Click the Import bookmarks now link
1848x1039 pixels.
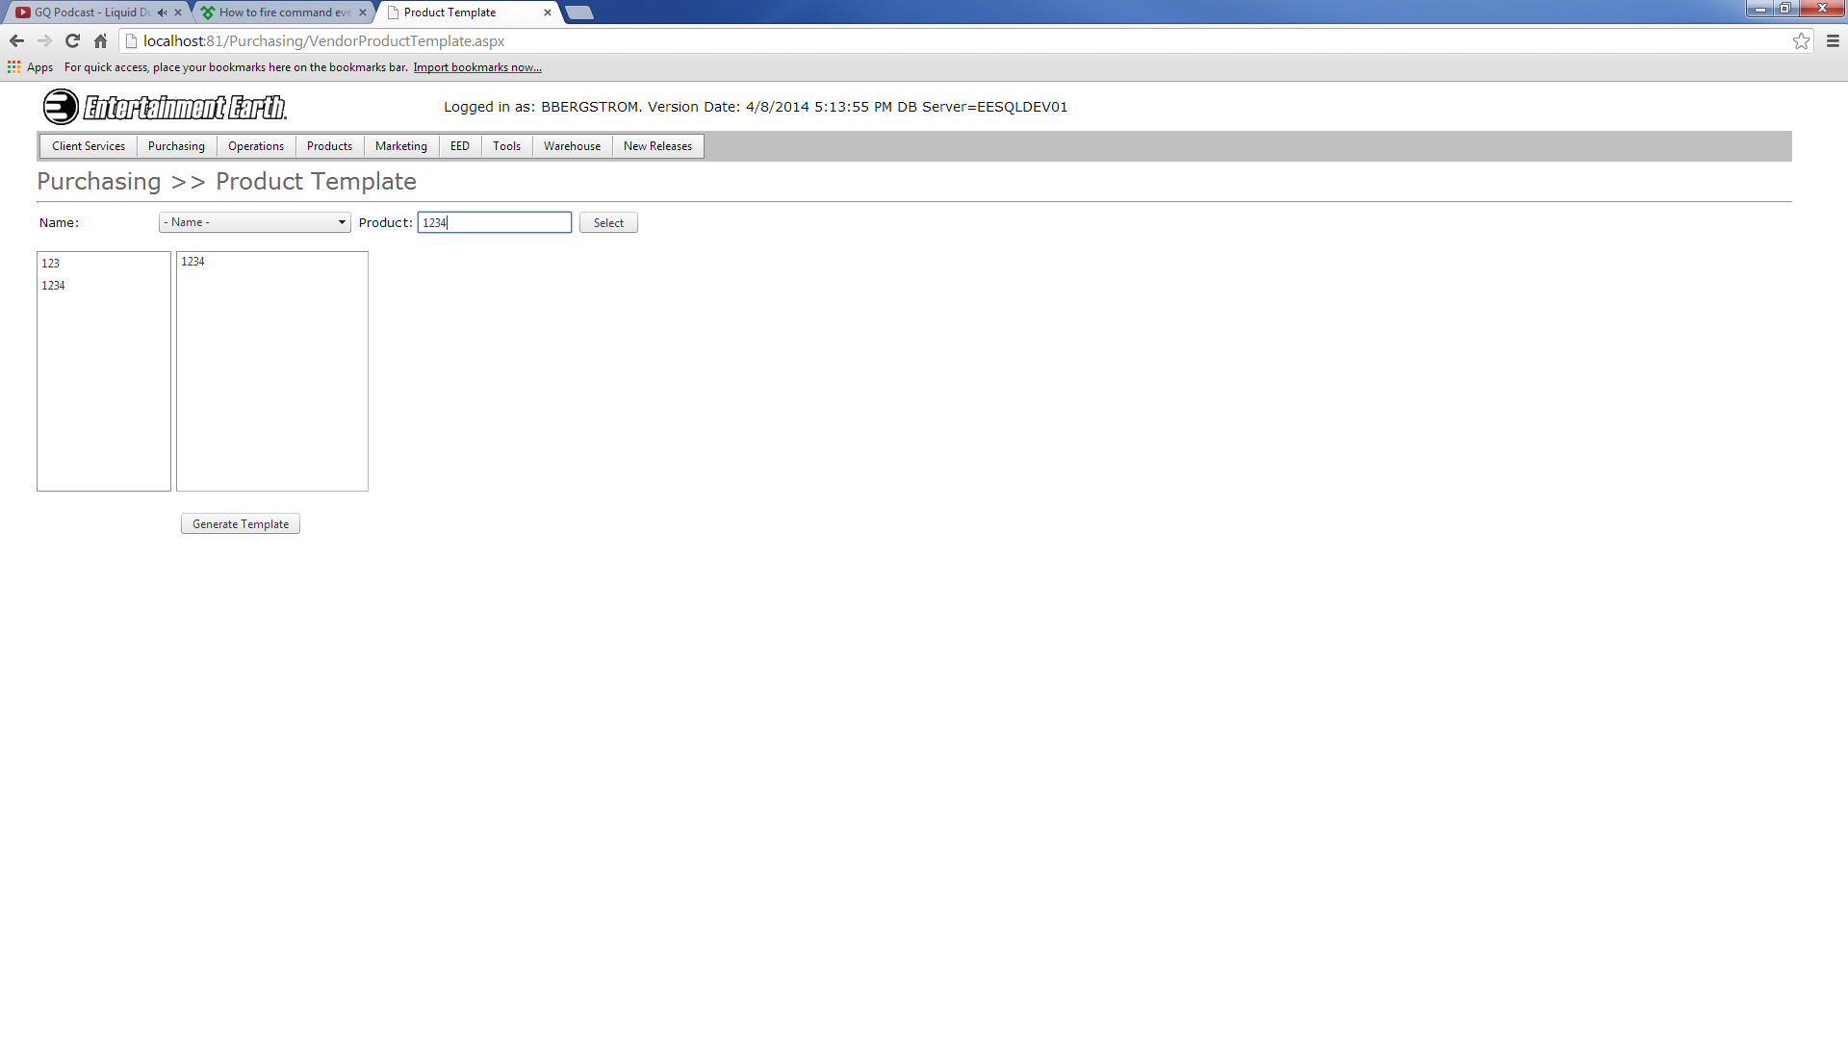click(477, 67)
